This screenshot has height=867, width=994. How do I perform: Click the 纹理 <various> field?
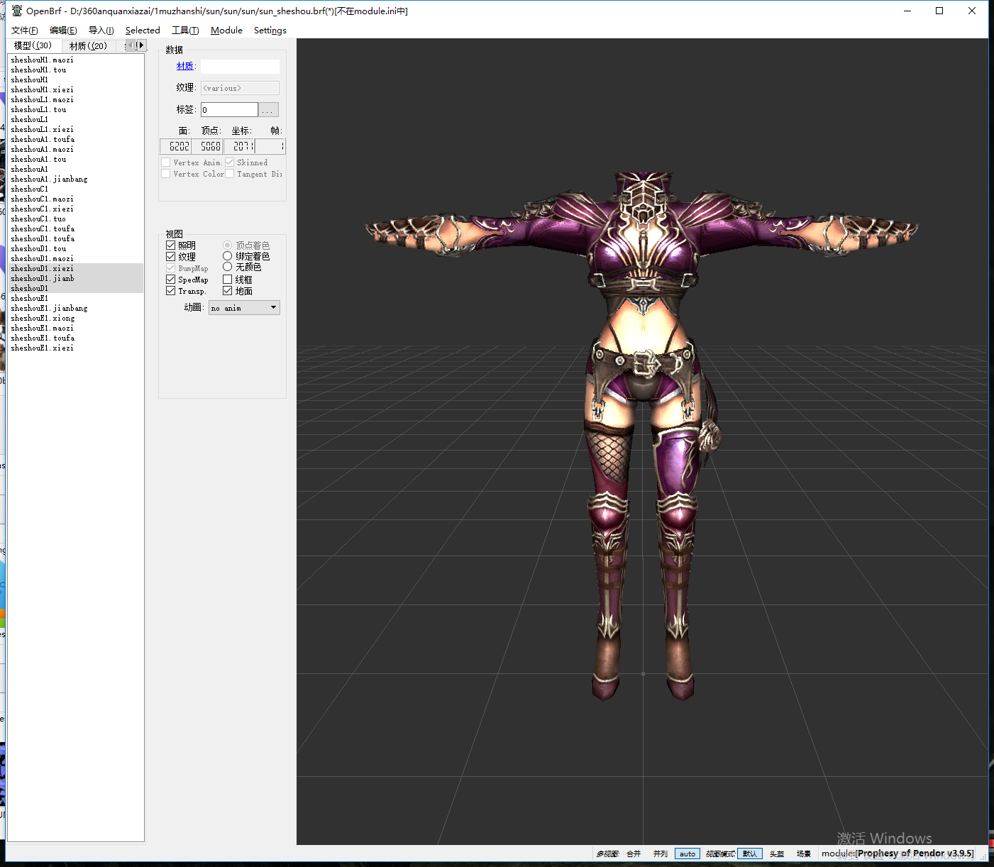(x=240, y=88)
